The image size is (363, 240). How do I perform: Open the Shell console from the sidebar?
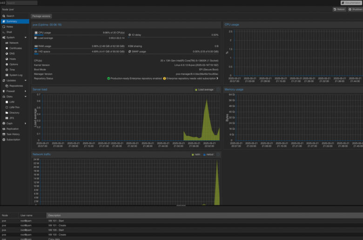pos(9,32)
